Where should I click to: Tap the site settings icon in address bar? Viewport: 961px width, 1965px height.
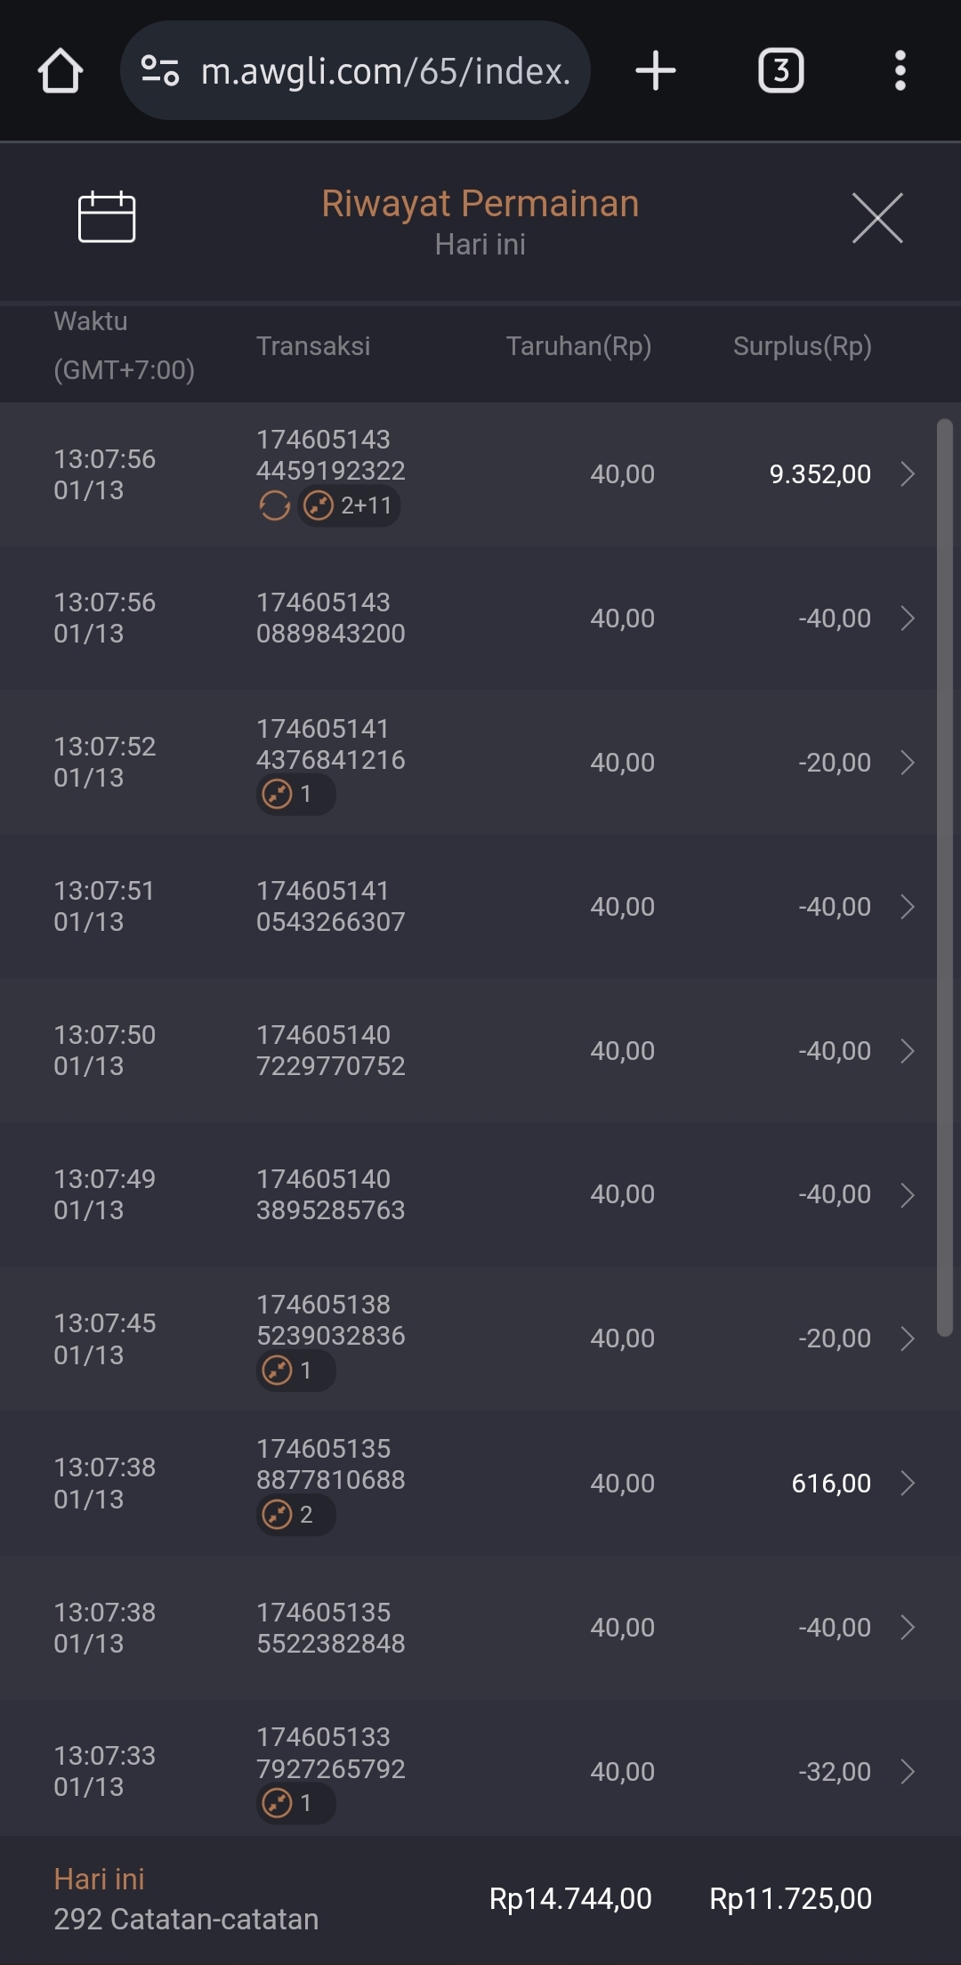point(161,71)
